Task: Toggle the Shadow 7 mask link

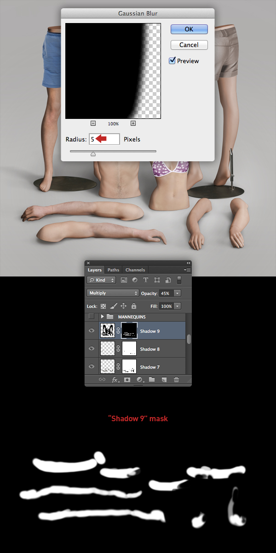Action: pos(118,367)
